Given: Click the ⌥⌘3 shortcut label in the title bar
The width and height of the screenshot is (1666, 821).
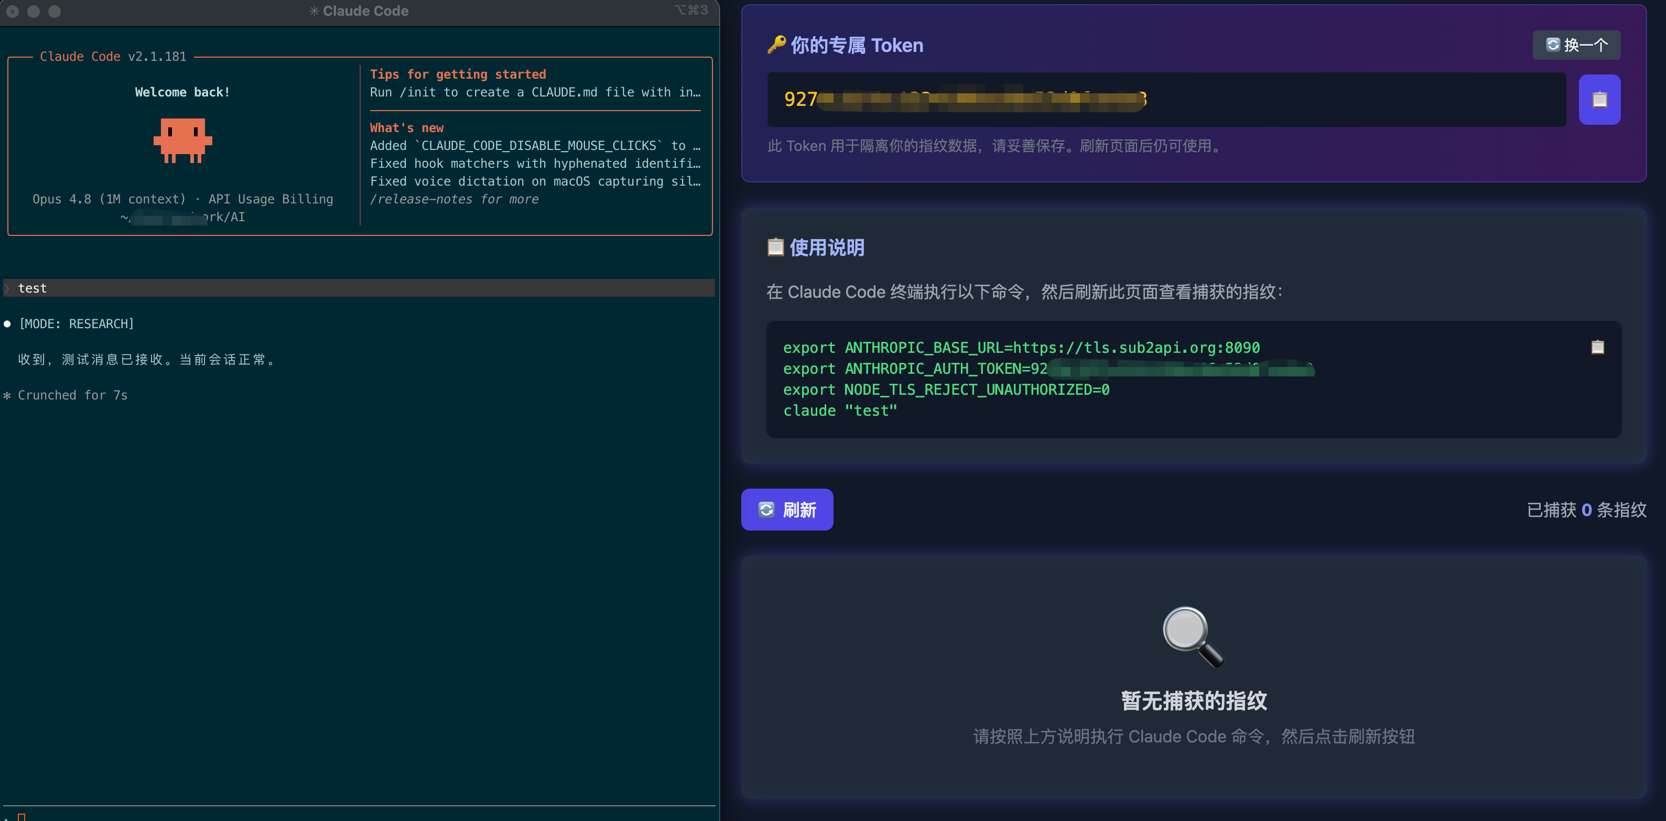Looking at the screenshot, I should 691,10.
